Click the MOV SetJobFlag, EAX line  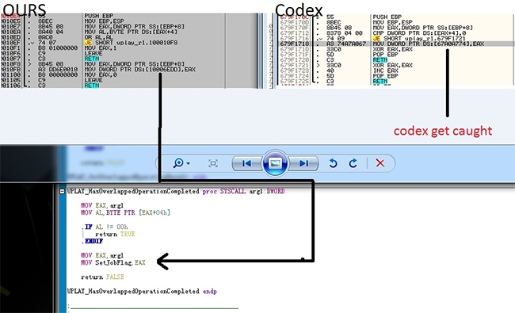pyautogui.click(x=113, y=262)
